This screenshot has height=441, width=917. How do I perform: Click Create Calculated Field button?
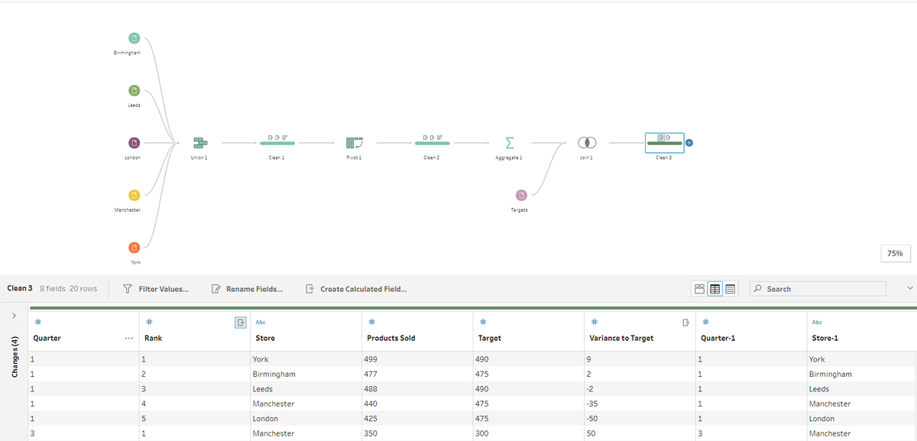(356, 289)
